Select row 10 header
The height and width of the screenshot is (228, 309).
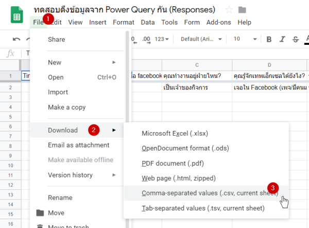point(10,166)
